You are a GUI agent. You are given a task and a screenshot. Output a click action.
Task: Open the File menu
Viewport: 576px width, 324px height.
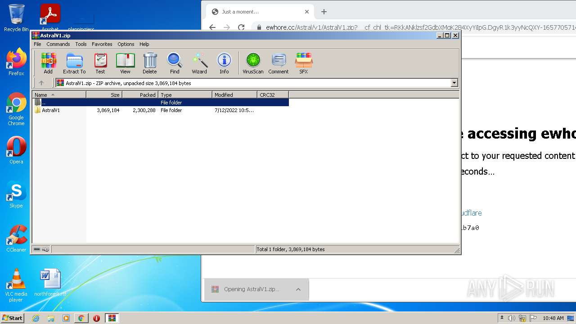(37, 44)
